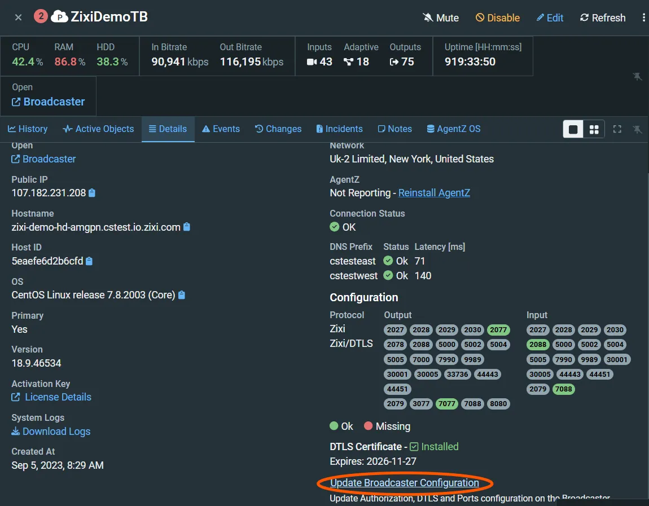Mute ZixiDemoTB notifications
Viewport: 649px width, 506px height.
click(440, 18)
